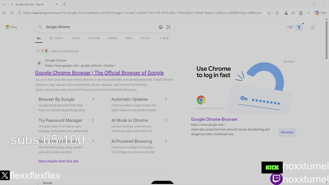Viewport: 329px width, 185px height.
Task: Click the Bing logo
Action: tap(12, 27)
